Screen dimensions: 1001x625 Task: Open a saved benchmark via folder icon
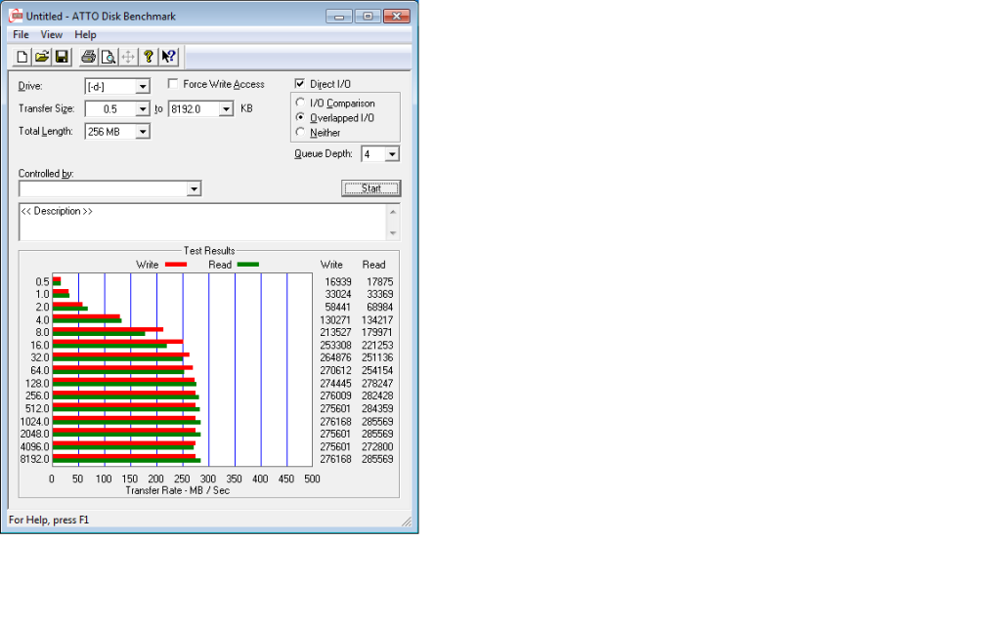pos(42,57)
